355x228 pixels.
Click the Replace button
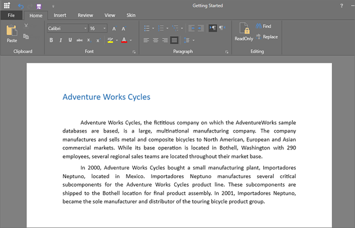click(266, 37)
